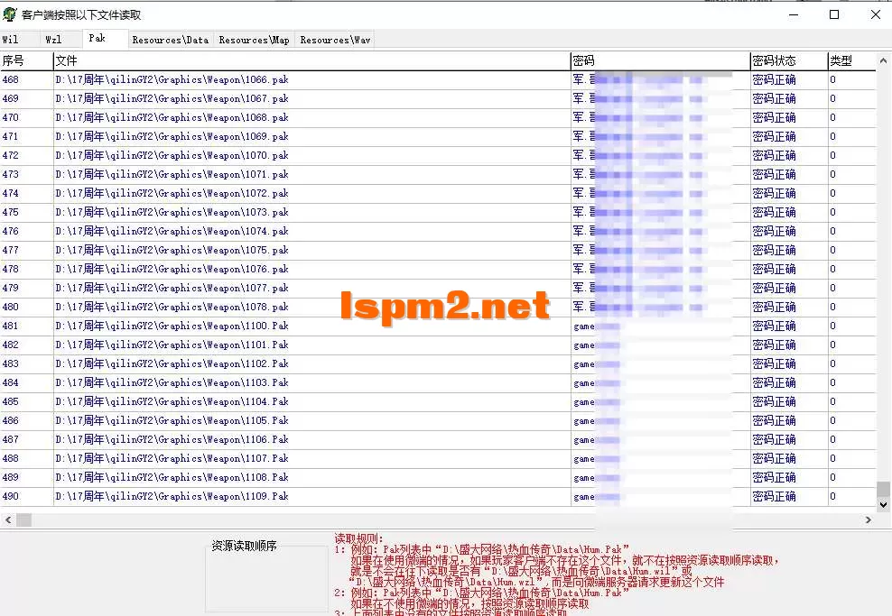This screenshot has width=892, height=616.
Task: Click the application icon in title bar
Action: 10,14
